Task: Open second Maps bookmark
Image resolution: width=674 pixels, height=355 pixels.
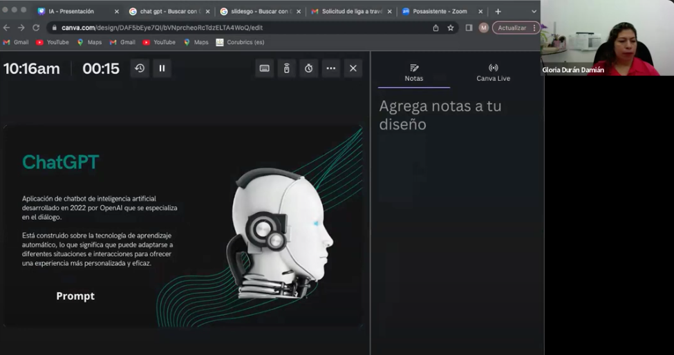Action: click(x=196, y=42)
